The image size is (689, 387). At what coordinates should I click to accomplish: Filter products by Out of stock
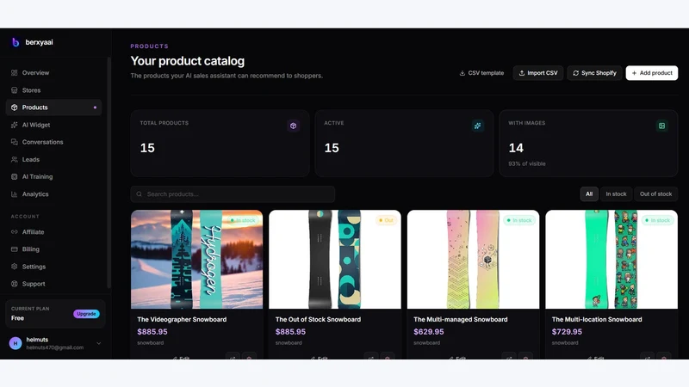(655, 194)
